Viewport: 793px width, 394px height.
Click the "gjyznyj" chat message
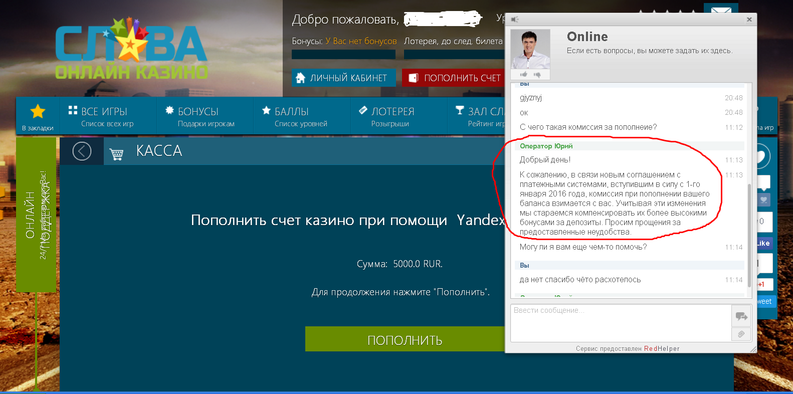click(531, 98)
